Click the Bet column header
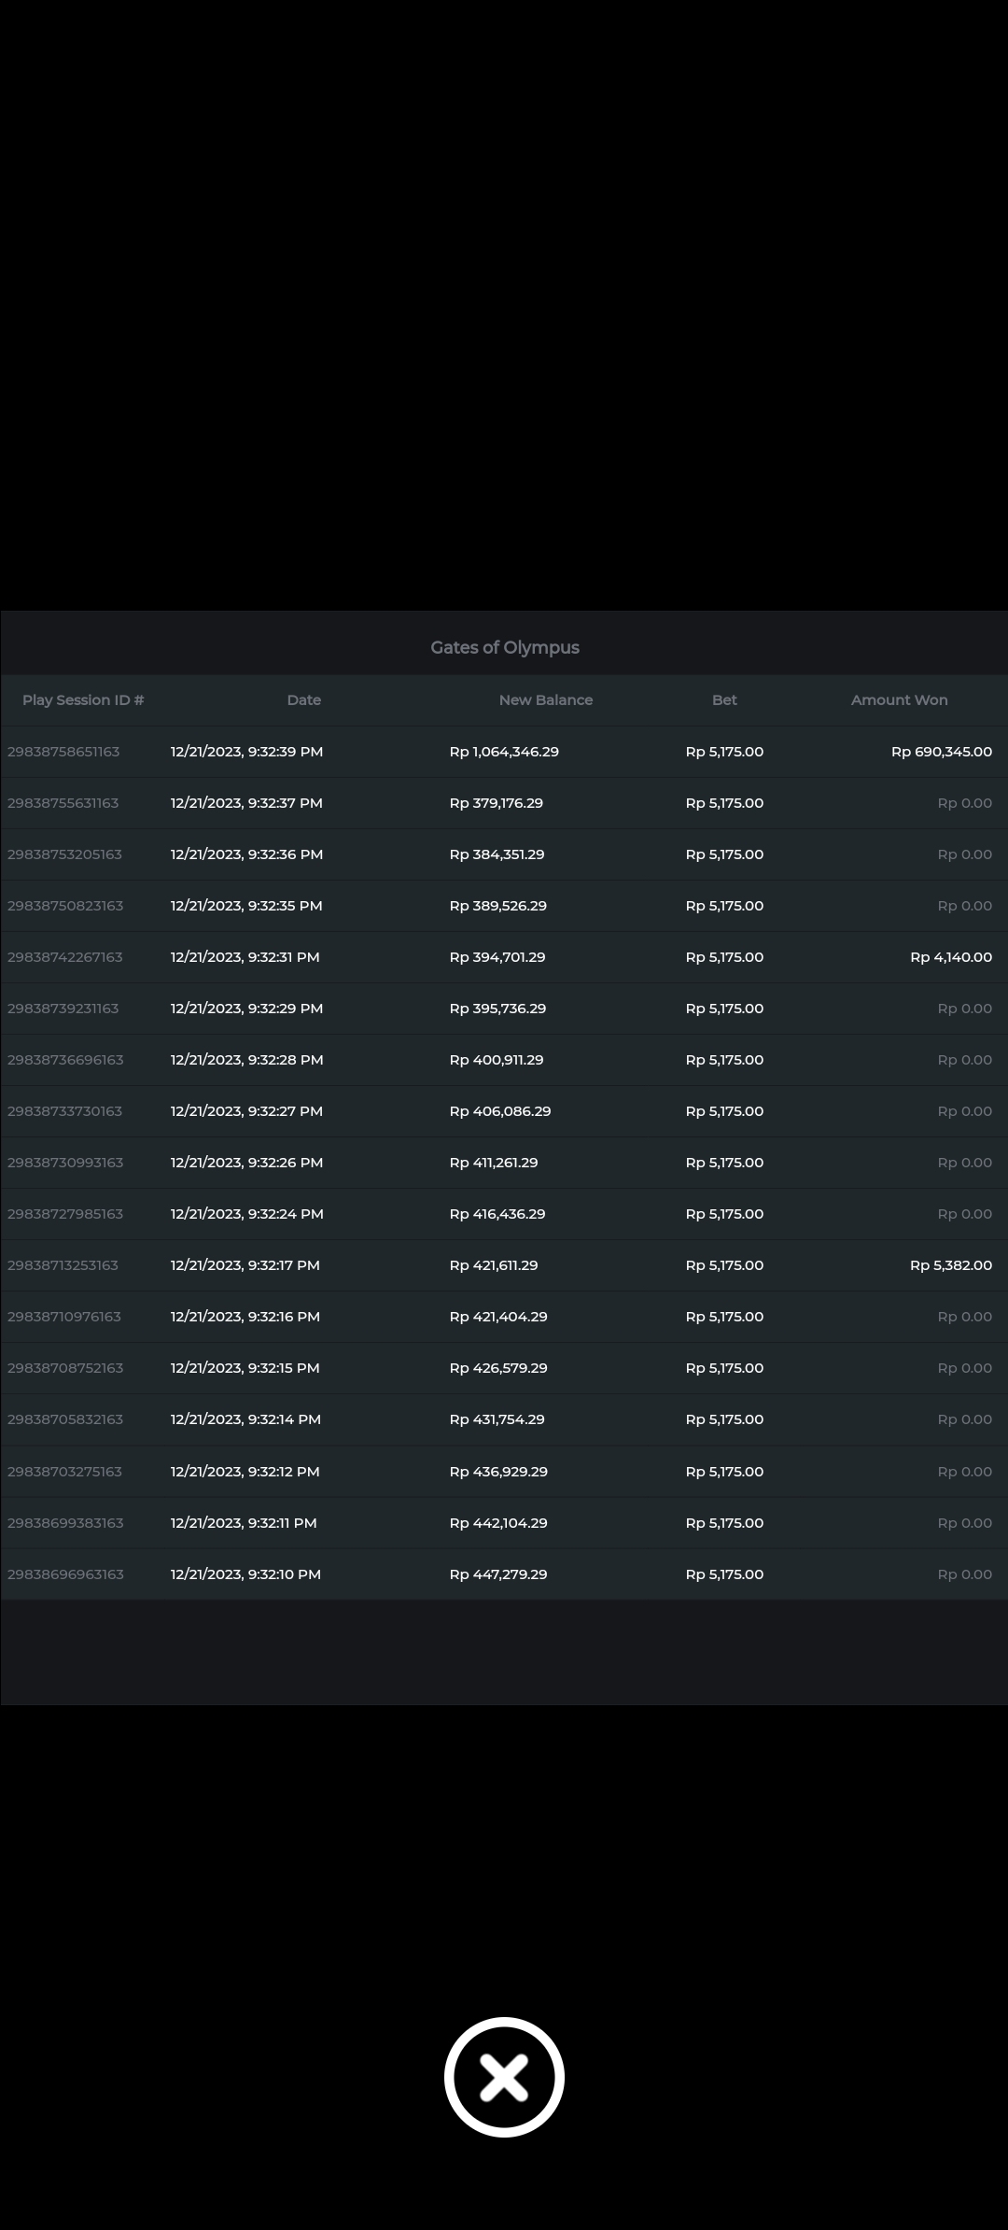 [724, 699]
